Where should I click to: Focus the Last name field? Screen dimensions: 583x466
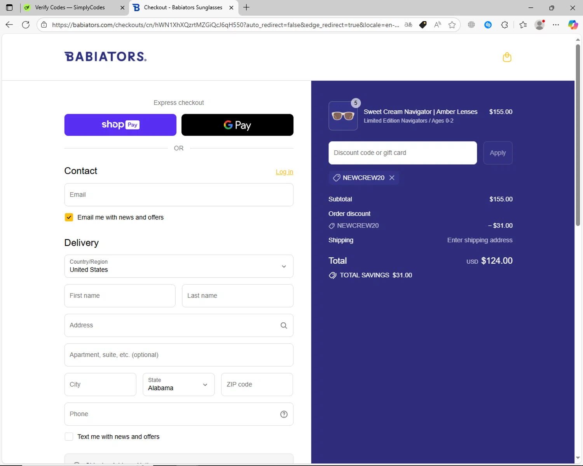click(238, 296)
